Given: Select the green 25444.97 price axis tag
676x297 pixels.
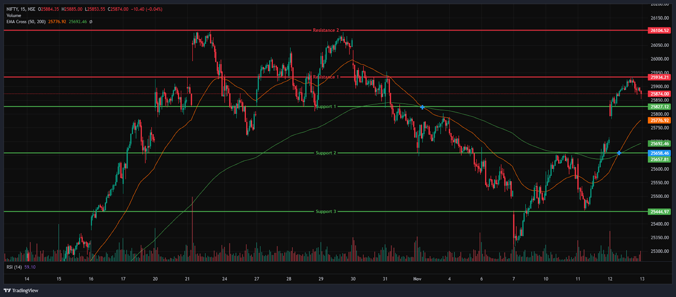Looking at the screenshot, I should pos(659,211).
